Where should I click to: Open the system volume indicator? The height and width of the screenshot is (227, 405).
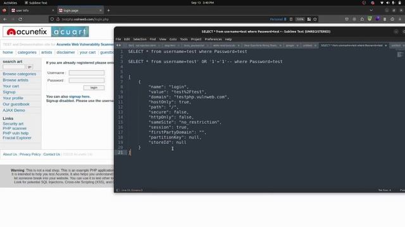(387, 3)
